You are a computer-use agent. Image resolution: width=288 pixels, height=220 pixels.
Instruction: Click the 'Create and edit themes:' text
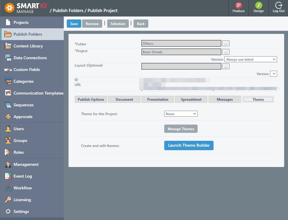point(100,145)
